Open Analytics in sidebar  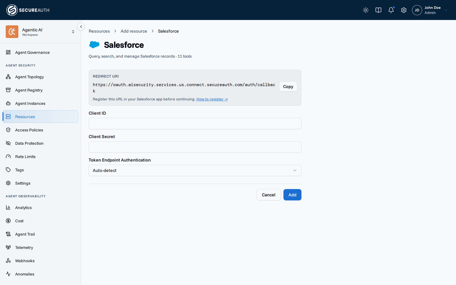pyautogui.click(x=40, y=207)
